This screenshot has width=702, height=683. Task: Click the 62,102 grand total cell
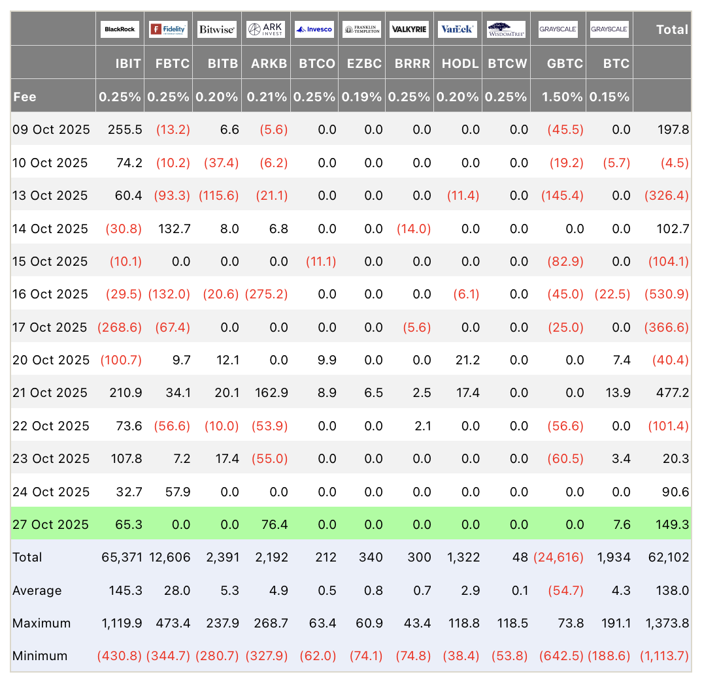672,557
